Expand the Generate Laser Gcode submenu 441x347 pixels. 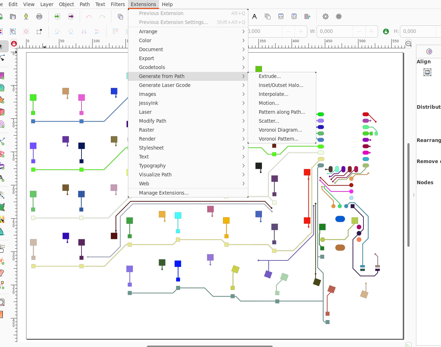[x=188, y=85]
